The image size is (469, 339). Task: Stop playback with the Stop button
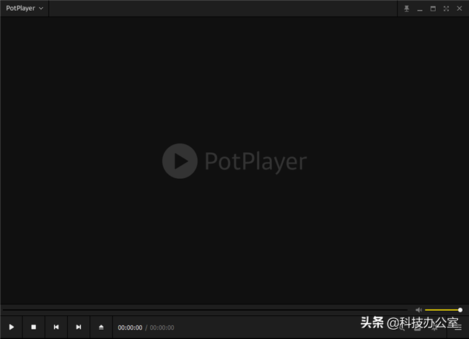(x=33, y=327)
